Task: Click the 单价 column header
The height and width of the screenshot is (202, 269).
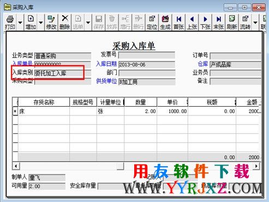Action: (x=172, y=102)
